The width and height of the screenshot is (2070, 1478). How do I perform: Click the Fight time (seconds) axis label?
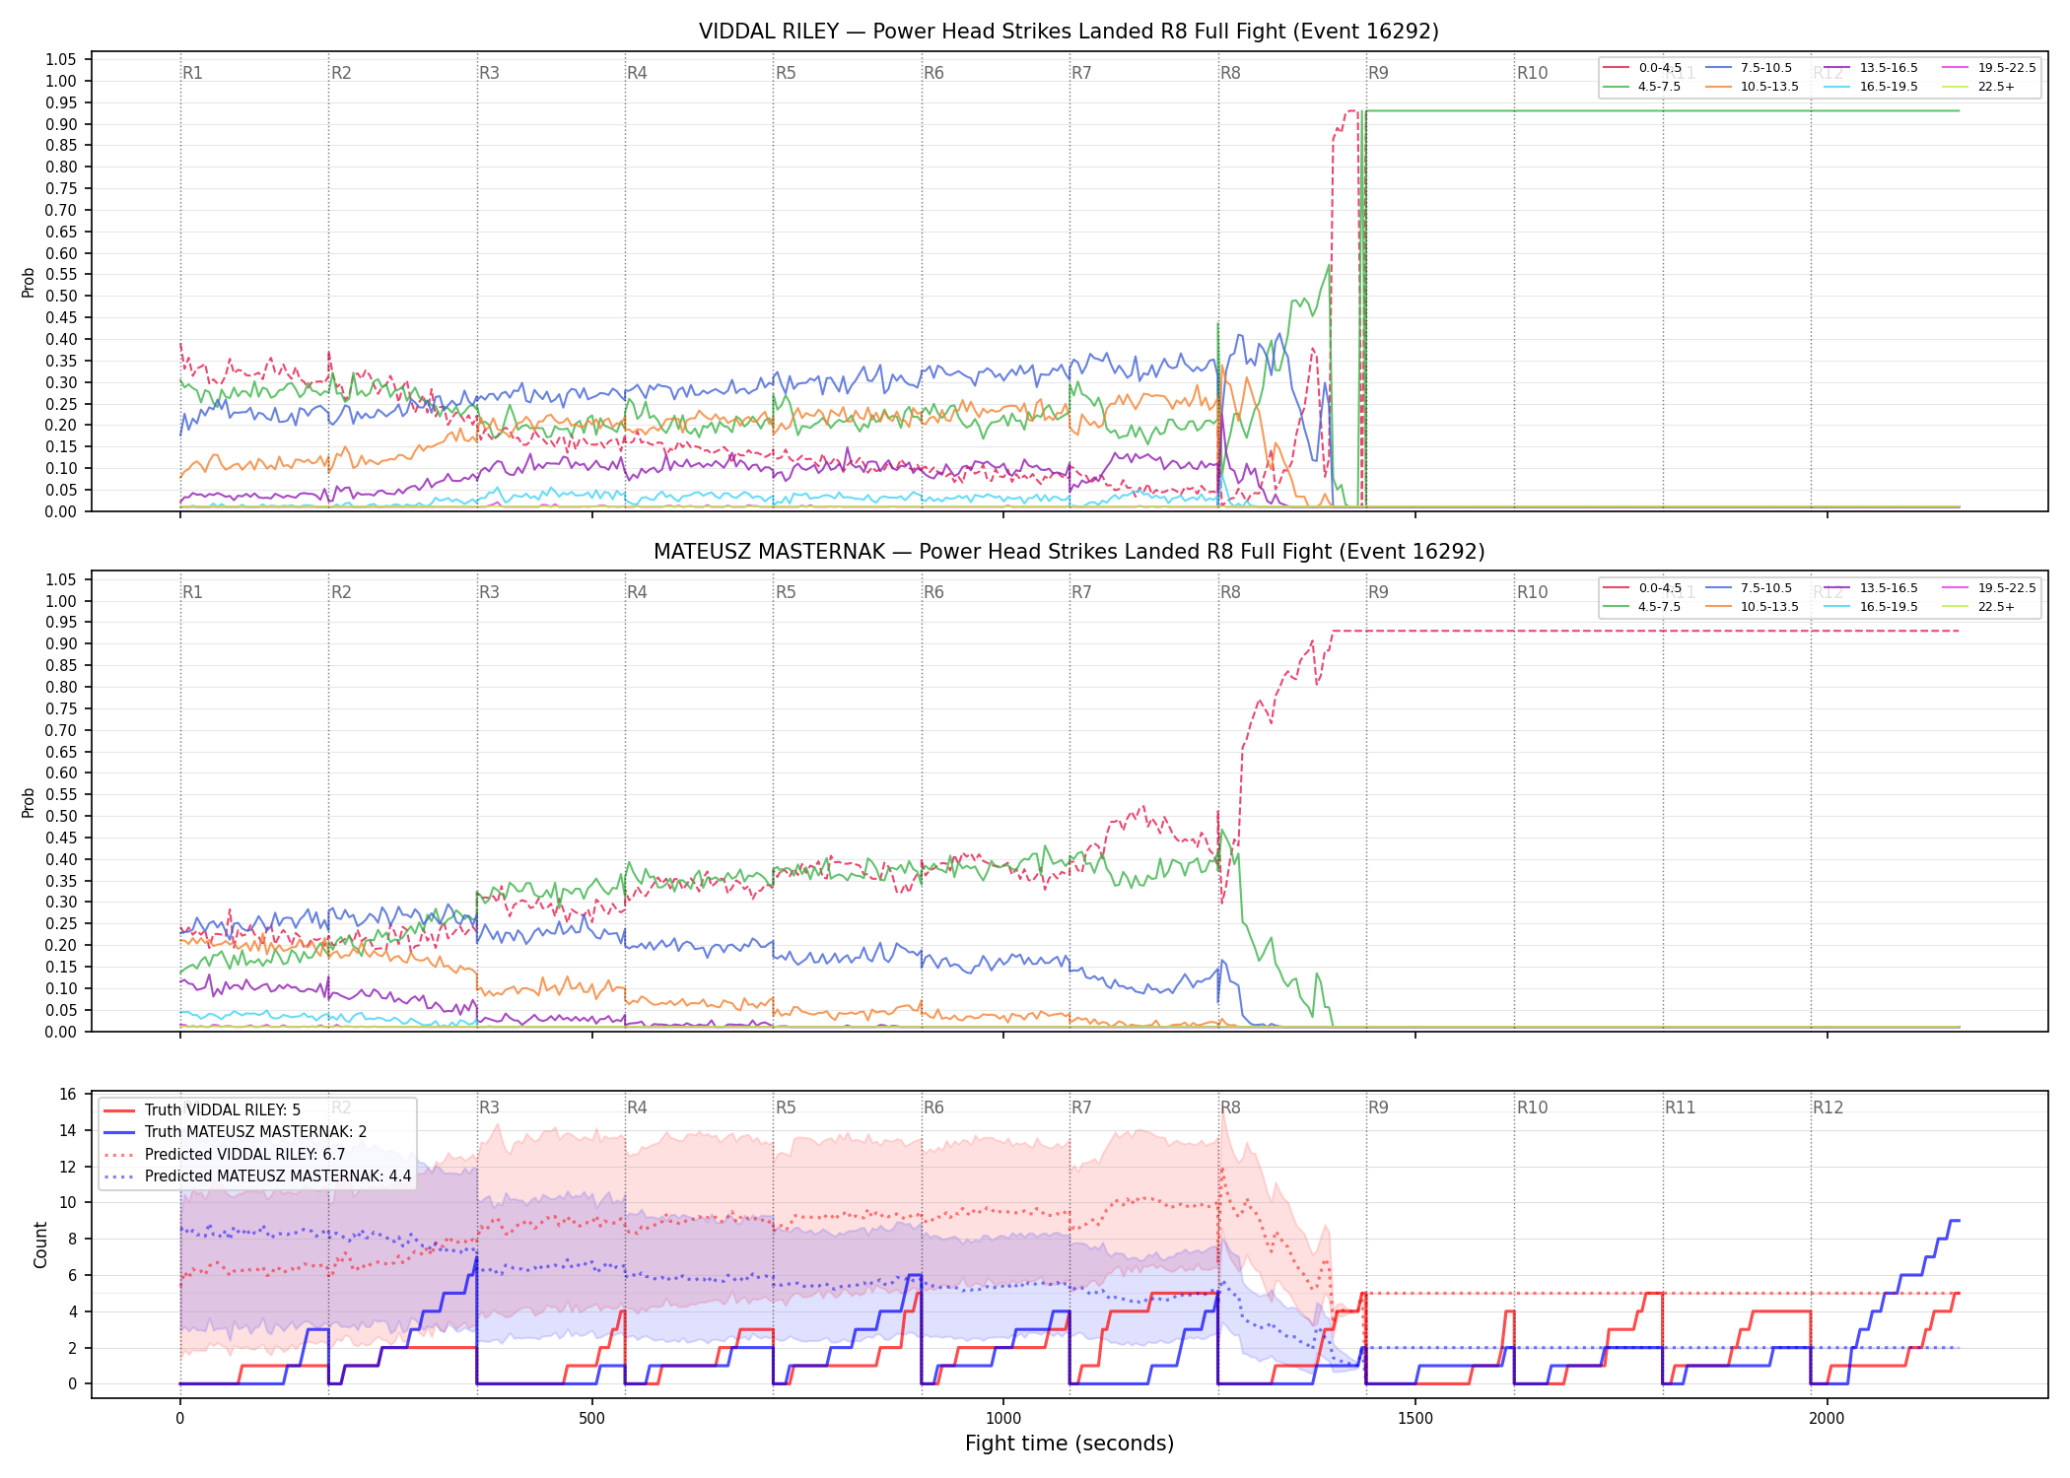[1069, 1444]
